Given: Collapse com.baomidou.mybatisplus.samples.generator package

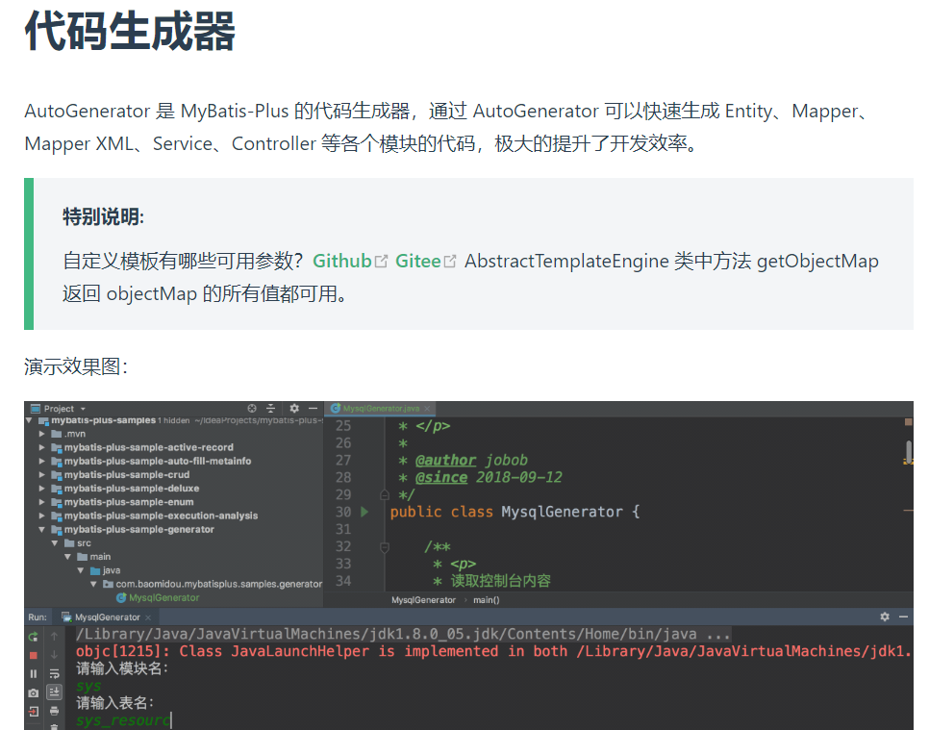Looking at the screenshot, I should [x=93, y=584].
